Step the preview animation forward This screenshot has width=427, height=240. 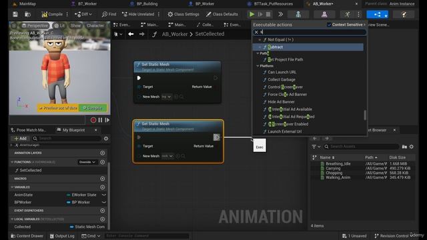[107, 120]
